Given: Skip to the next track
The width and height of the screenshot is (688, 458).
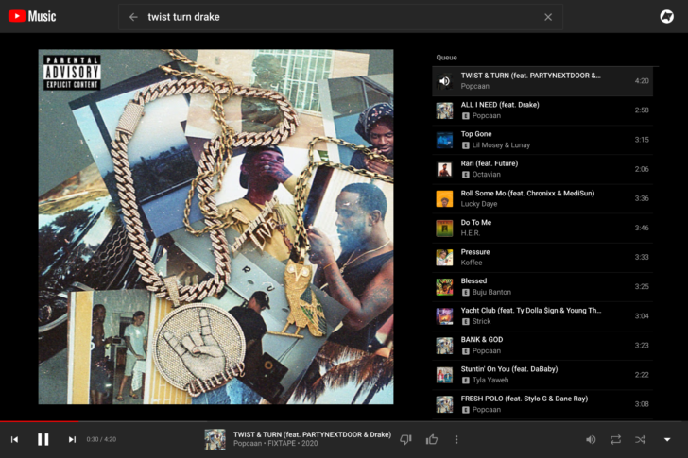Looking at the screenshot, I should [x=72, y=439].
